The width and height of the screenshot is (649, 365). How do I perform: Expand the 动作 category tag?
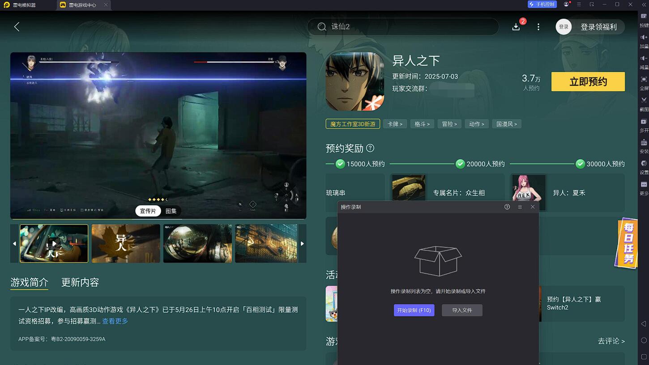(x=477, y=124)
